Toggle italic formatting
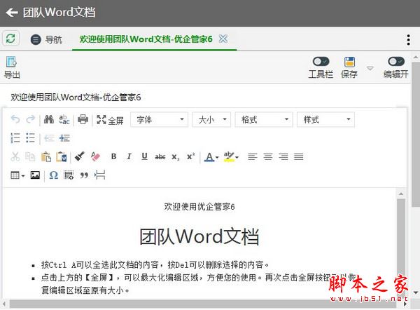The height and width of the screenshot is (310, 420). (x=129, y=156)
